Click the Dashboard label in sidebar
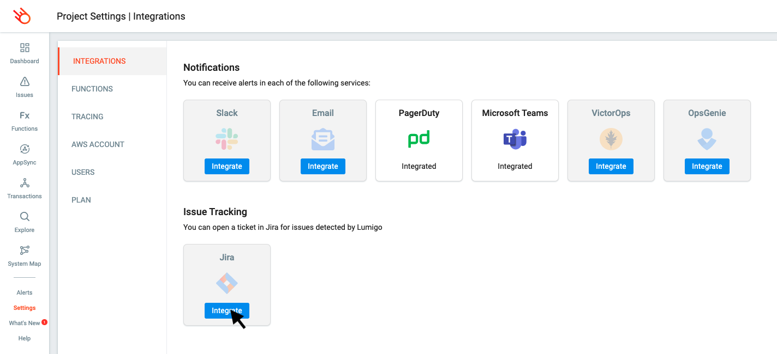This screenshot has width=777, height=354. 25,61
